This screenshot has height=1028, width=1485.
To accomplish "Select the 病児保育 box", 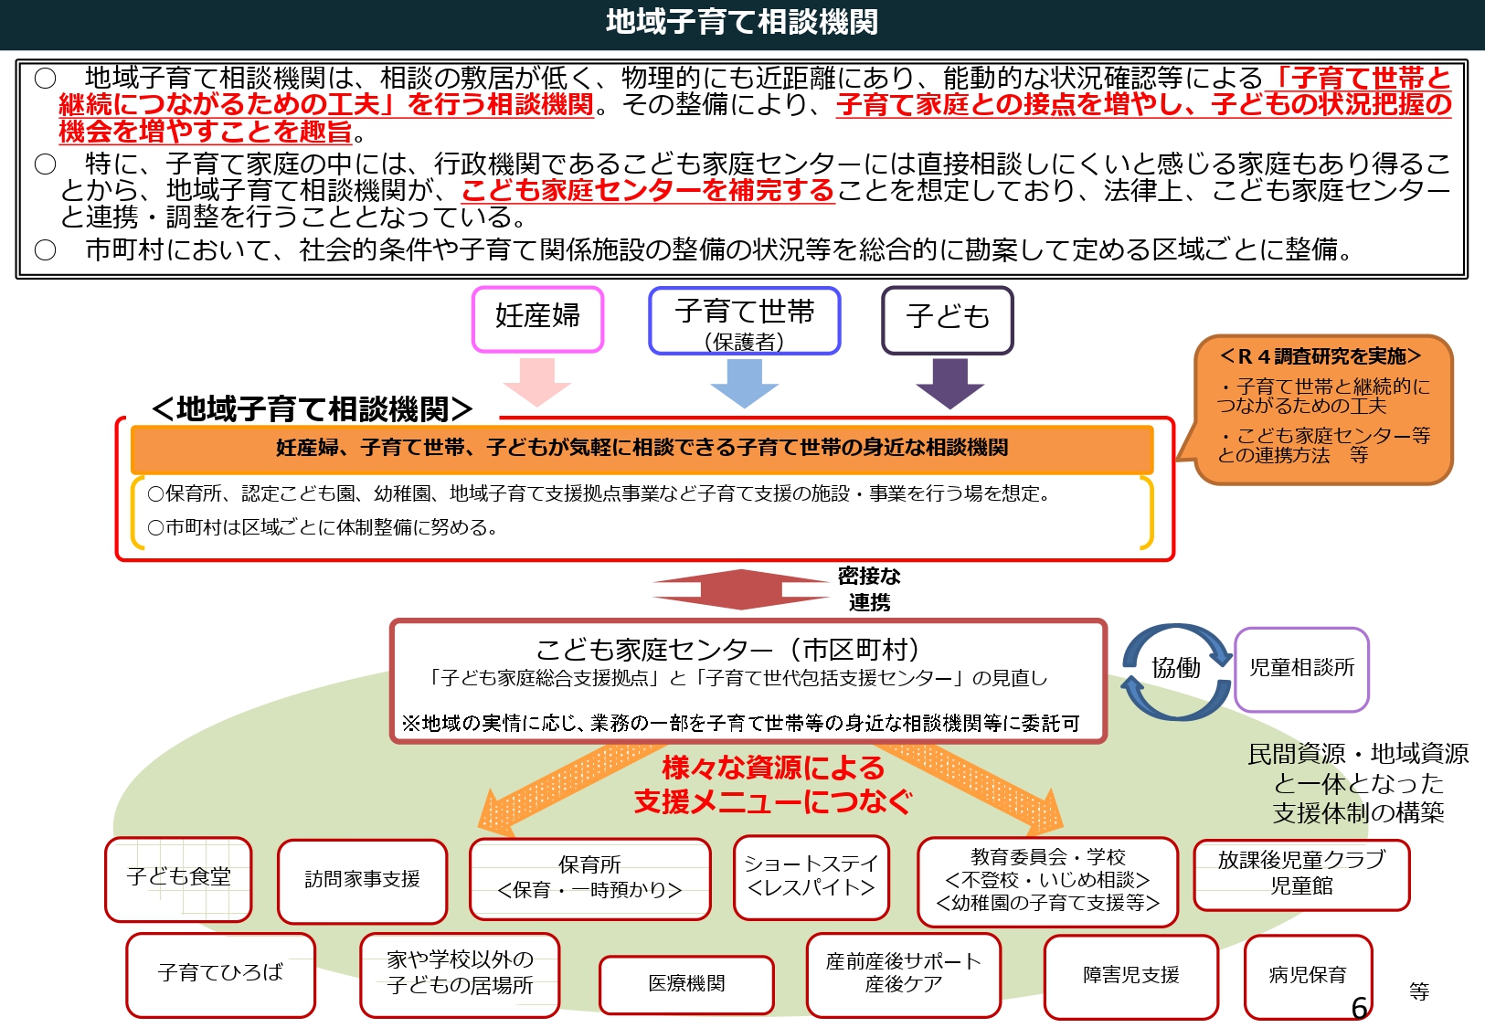I will pyautogui.click(x=1308, y=977).
